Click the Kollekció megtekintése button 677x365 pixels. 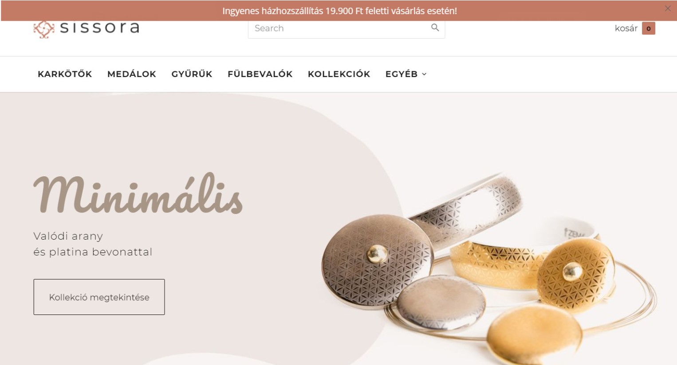coord(99,297)
